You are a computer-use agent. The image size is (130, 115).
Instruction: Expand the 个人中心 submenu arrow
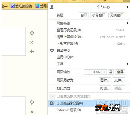(128, 7)
